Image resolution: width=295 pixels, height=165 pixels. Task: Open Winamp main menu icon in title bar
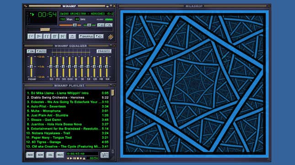26,6
